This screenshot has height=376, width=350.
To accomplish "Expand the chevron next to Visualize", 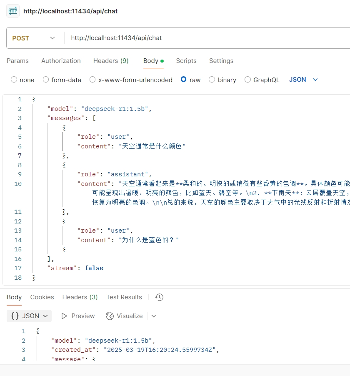I will (x=154, y=316).
